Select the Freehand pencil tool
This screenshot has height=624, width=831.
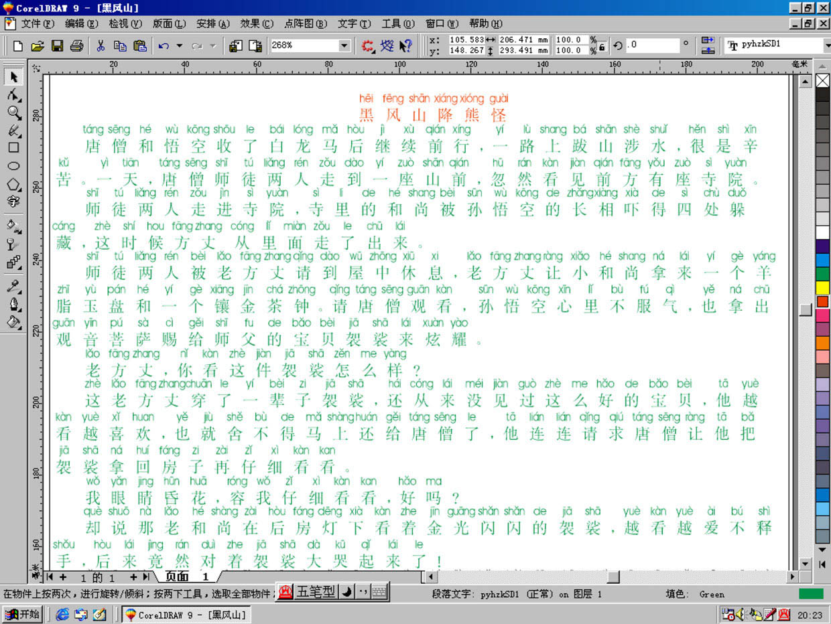[13, 130]
